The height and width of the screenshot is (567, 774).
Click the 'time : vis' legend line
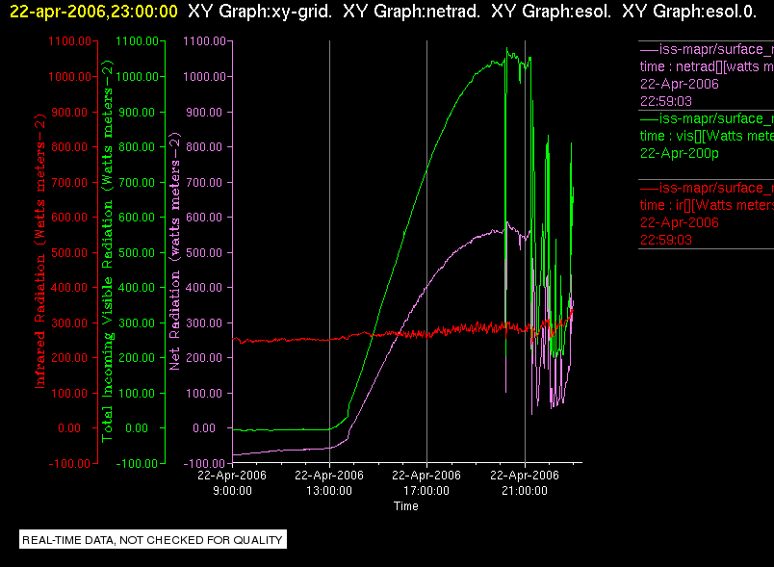pos(707,136)
